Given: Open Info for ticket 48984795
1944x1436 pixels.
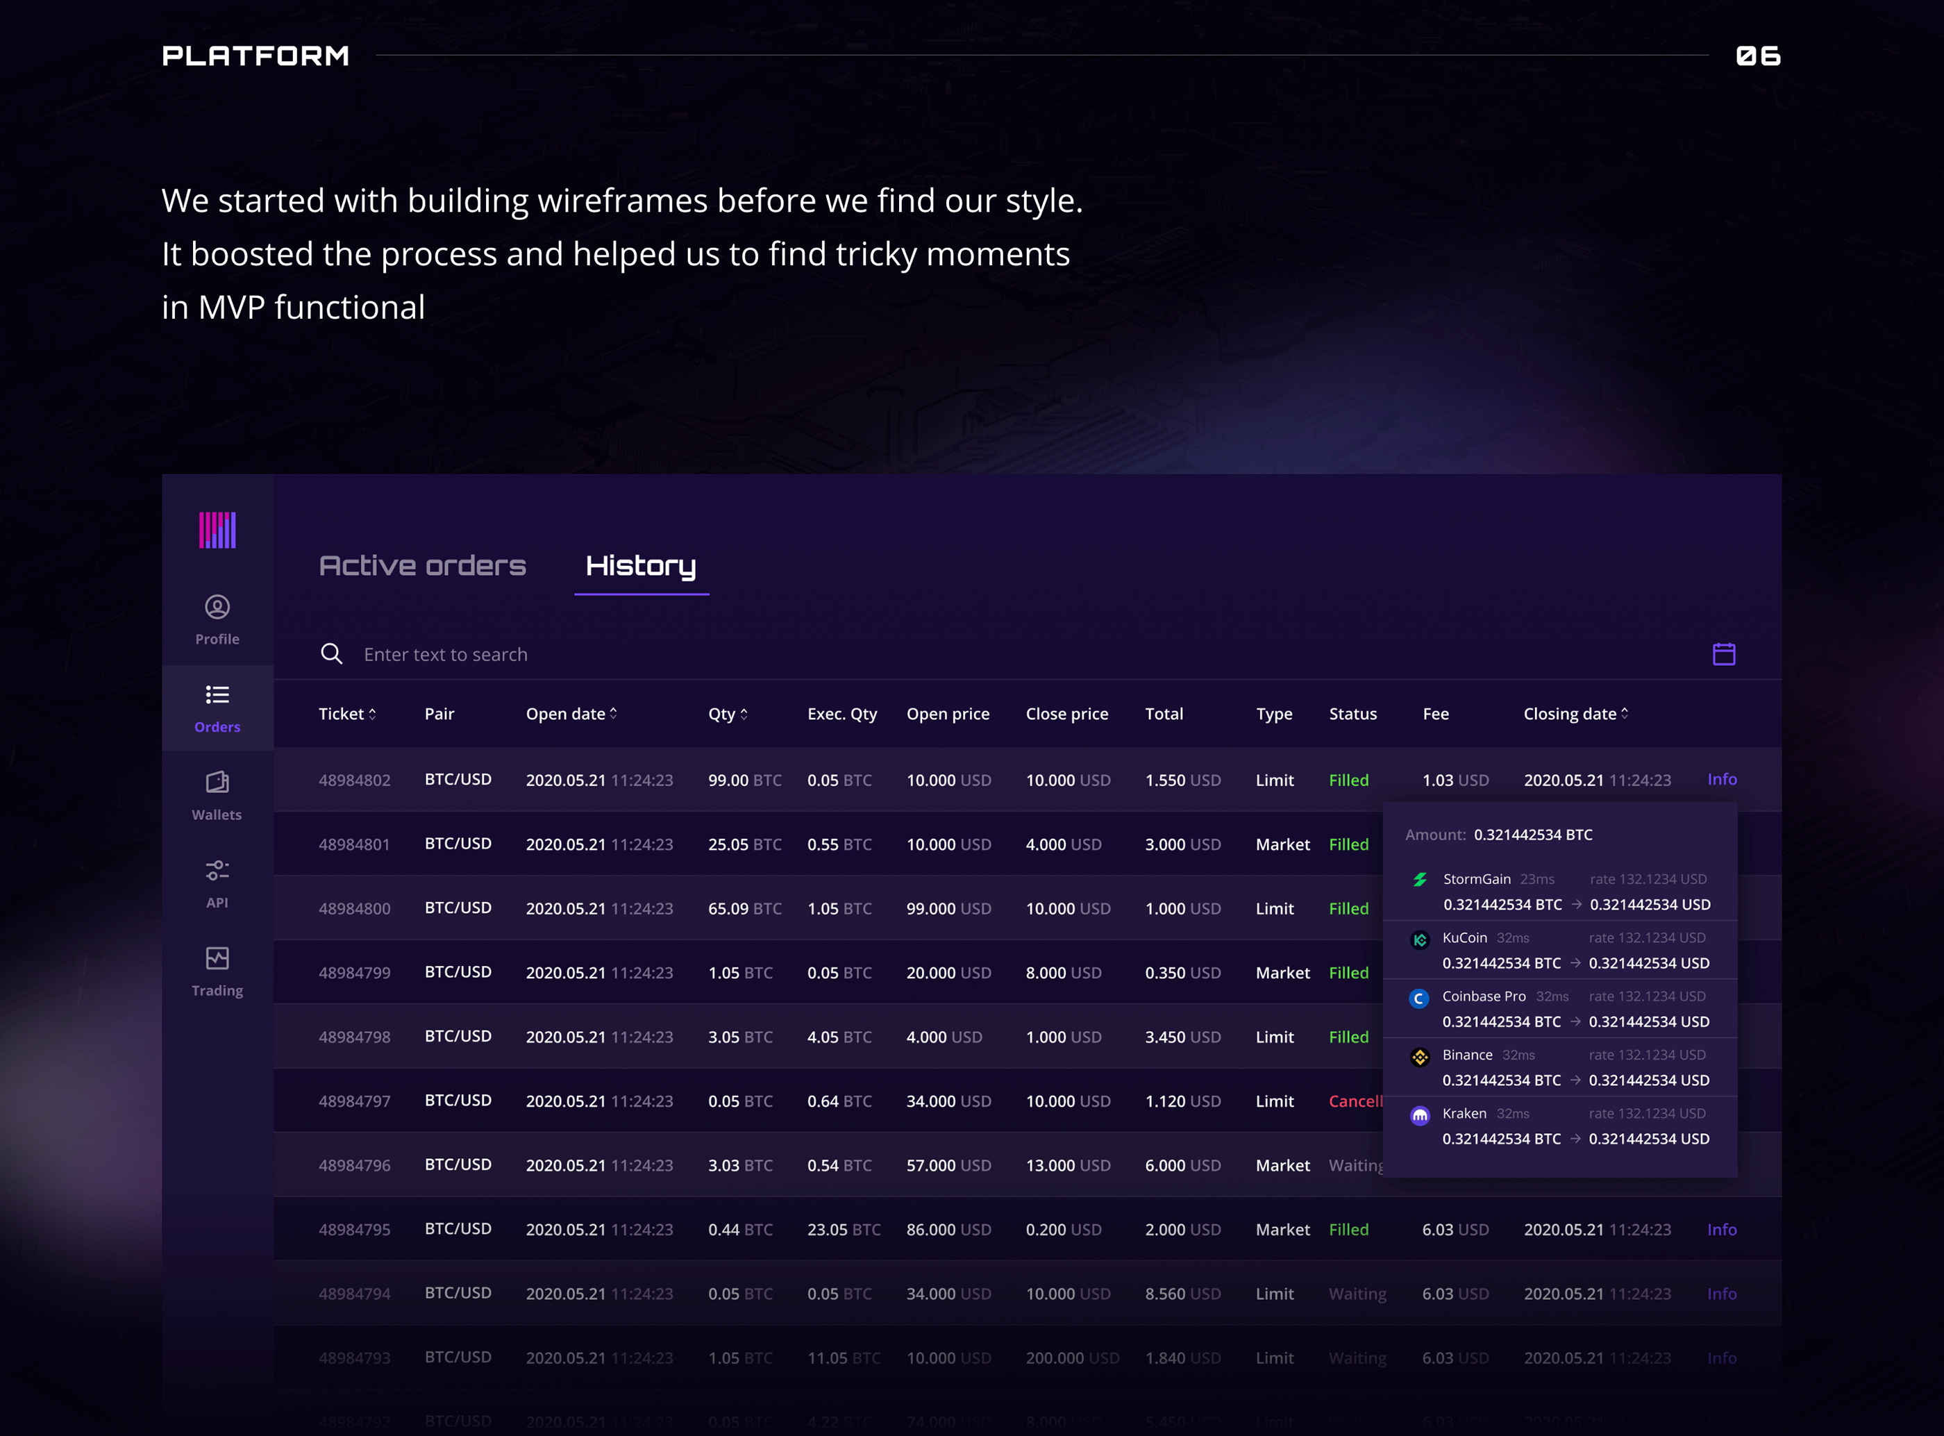Looking at the screenshot, I should pyautogui.click(x=1722, y=1229).
